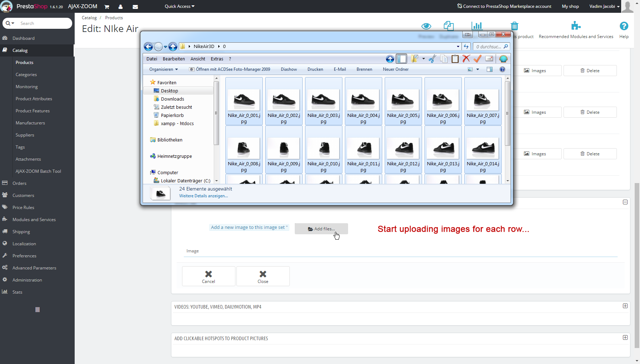Open AJAX-ZOOM Batch Tool menu item
The image size is (640, 364).
coord(38,171)
